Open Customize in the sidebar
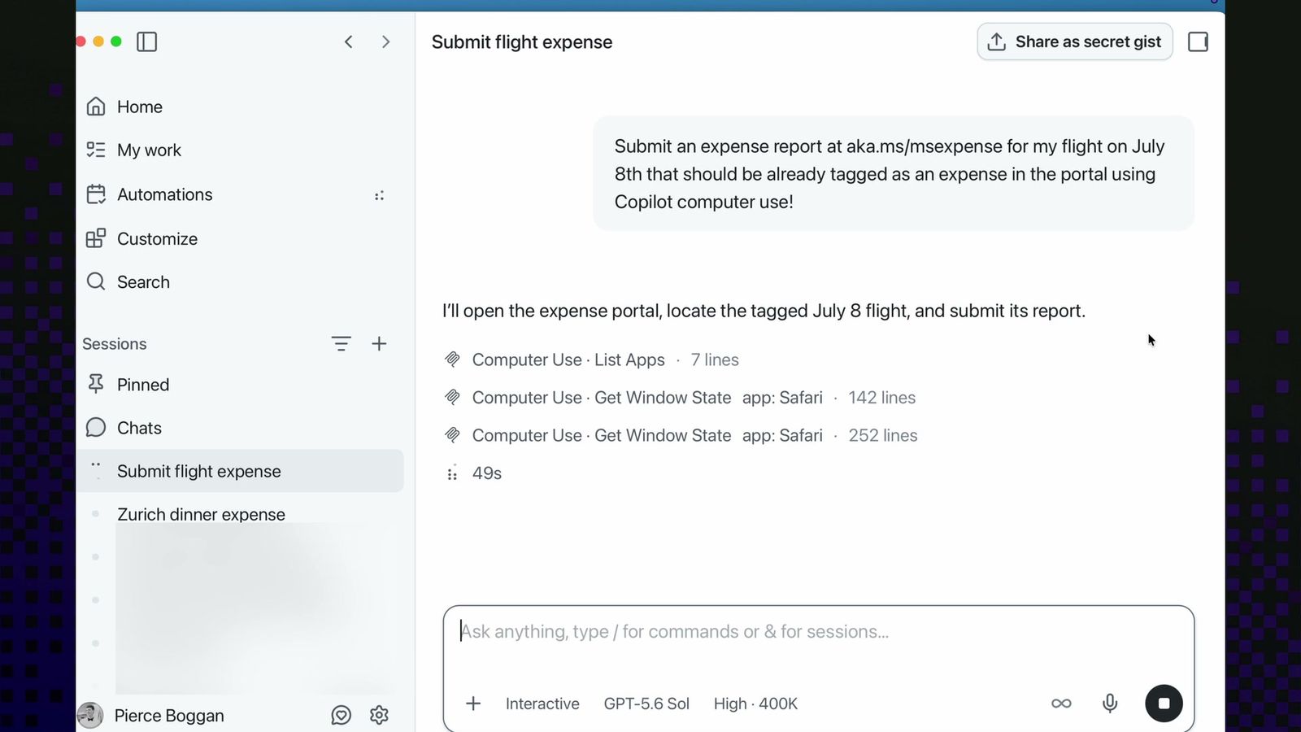 click(x=157, y=238)
